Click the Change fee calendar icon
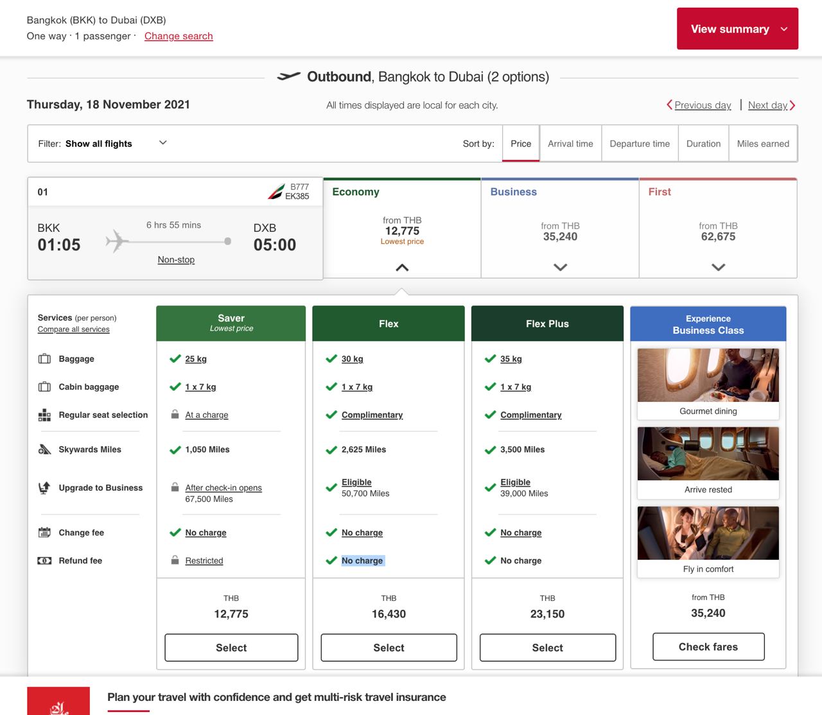822x715 pixels. click(x=44, y=532)
